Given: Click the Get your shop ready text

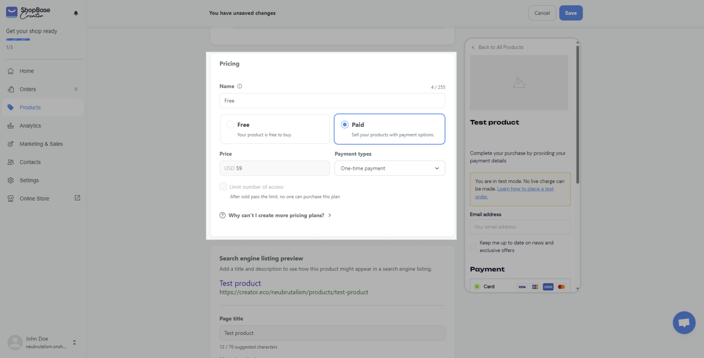Looking at the screenshot, I should pyautogui.click(x=32, y=31).
